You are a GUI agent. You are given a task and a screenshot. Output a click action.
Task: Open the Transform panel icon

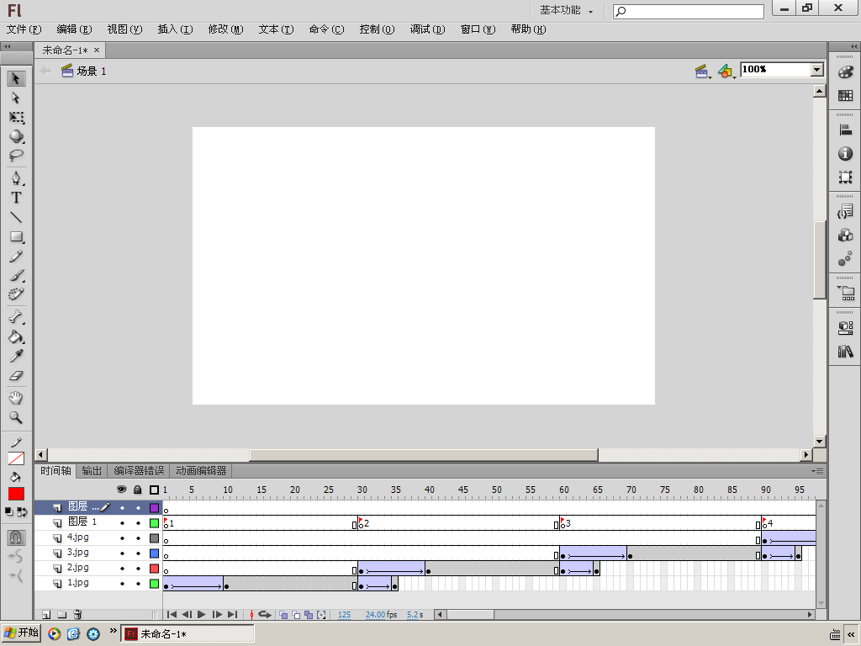845,177
